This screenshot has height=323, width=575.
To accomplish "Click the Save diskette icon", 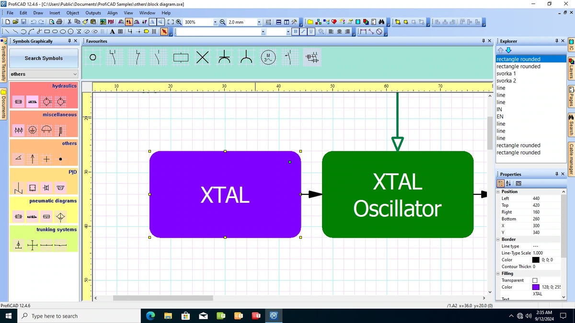I will pyautogui.click(x=23, y=22).
